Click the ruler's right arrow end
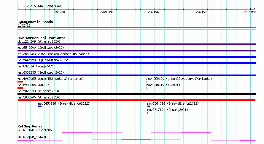 point(255,9)
